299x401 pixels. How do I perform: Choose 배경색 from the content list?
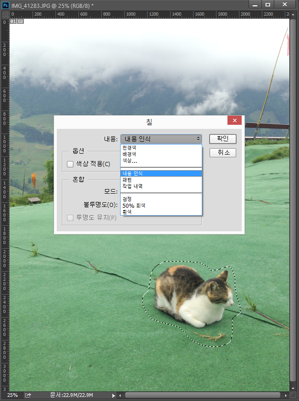161,154
